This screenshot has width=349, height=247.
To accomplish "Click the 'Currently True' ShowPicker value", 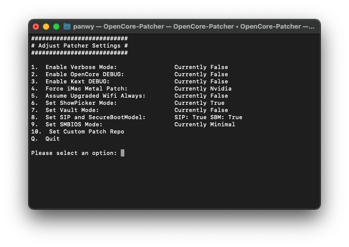I will point(200,103).
